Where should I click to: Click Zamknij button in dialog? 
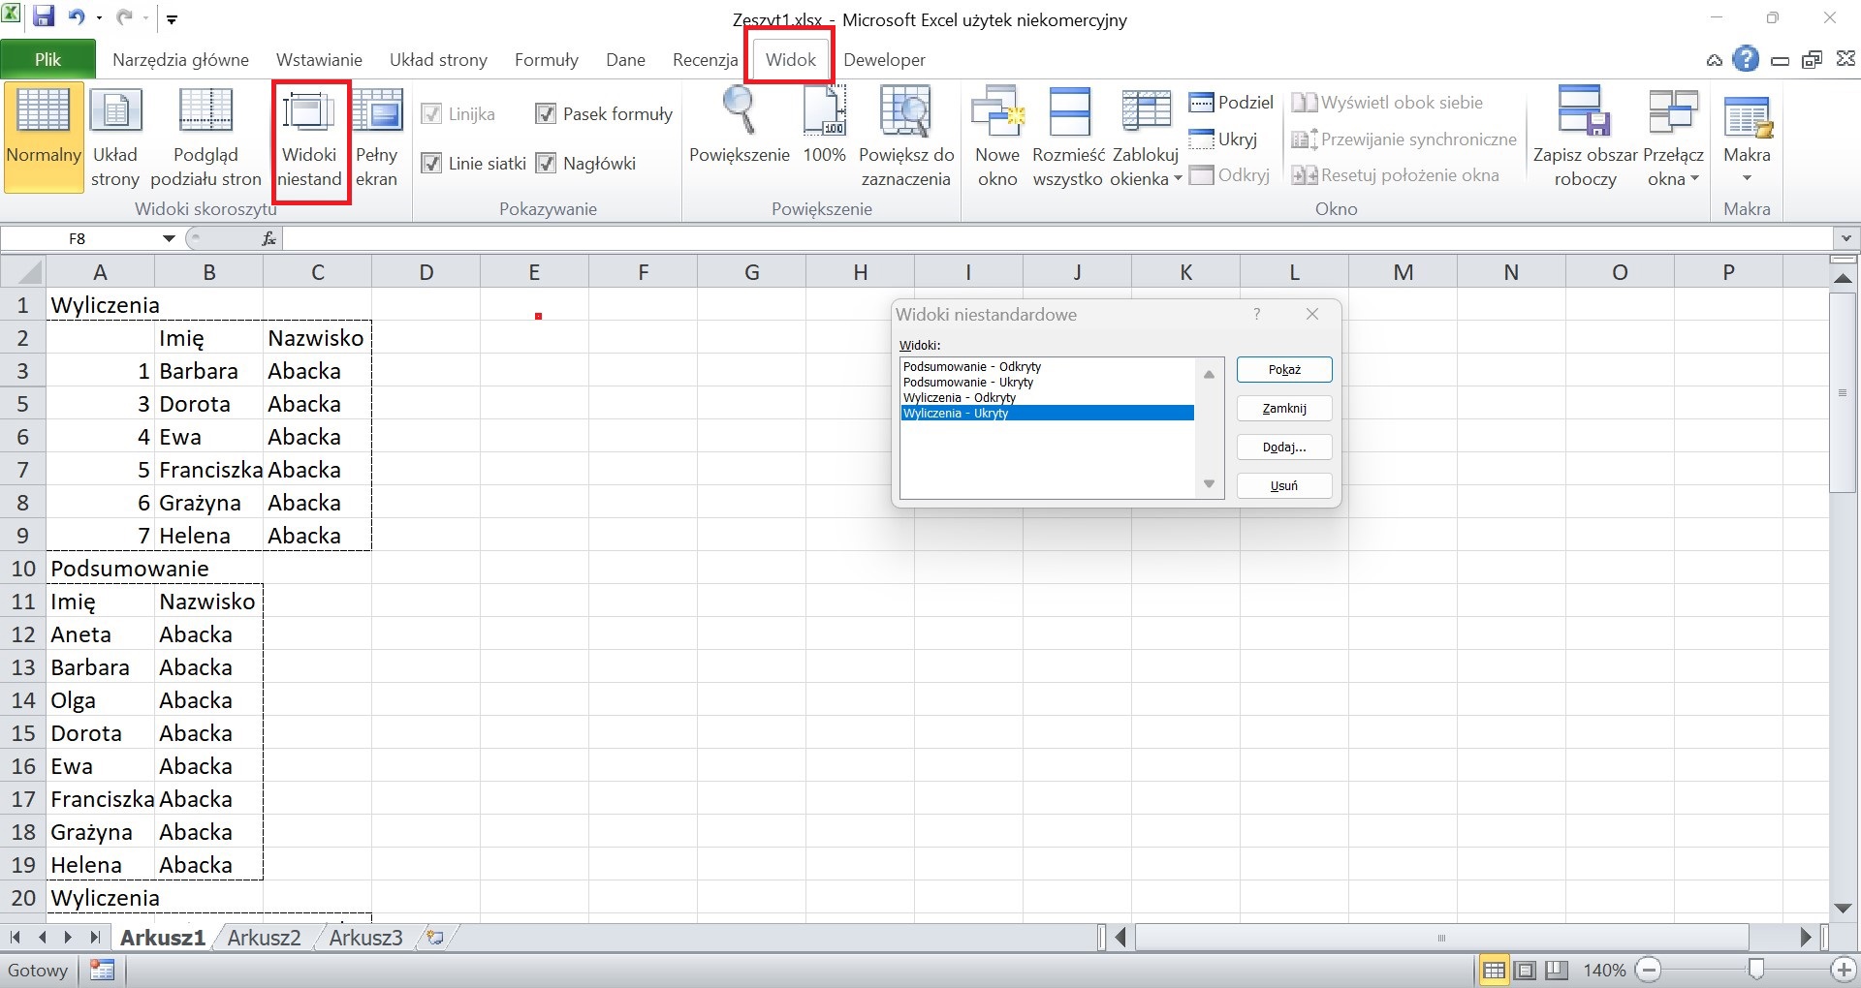(x=1284, y=409)
